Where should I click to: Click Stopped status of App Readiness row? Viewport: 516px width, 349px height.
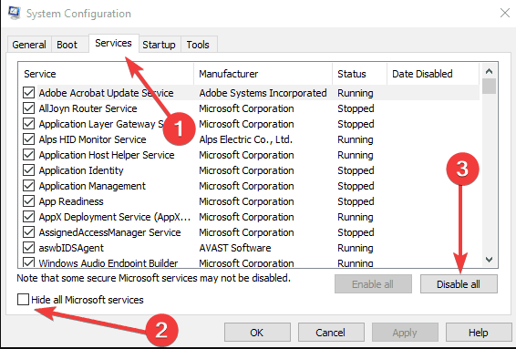tap(356, 201)
